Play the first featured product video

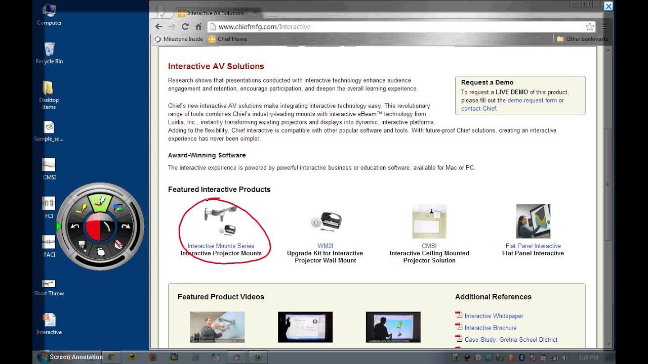pos(217,327)
